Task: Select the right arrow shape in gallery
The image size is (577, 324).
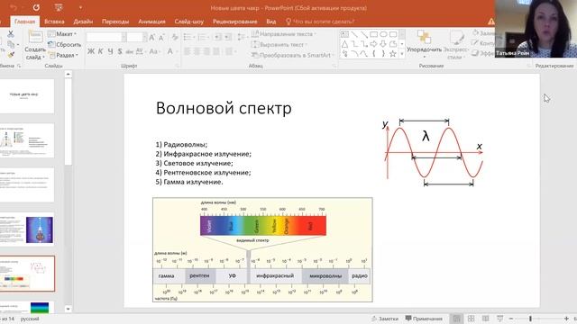Action: tap(373, 44)
